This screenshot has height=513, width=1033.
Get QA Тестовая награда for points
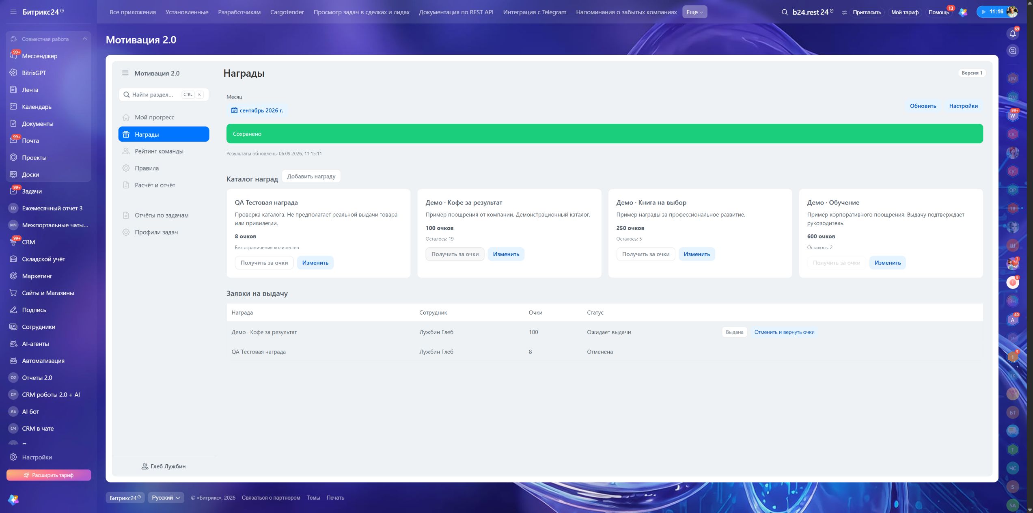264,263
